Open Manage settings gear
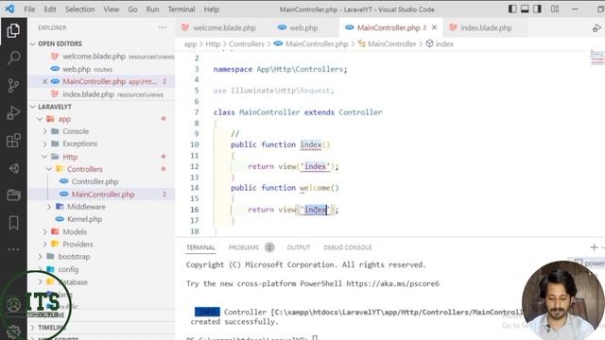Image resolution: width=605 pixels, height=340 pixels. [x=13, y=331]
